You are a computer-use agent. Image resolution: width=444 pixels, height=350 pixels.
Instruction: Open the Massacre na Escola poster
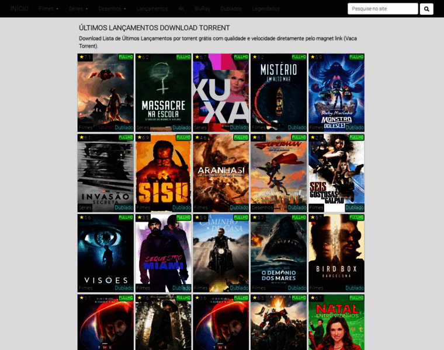point(164,92)
